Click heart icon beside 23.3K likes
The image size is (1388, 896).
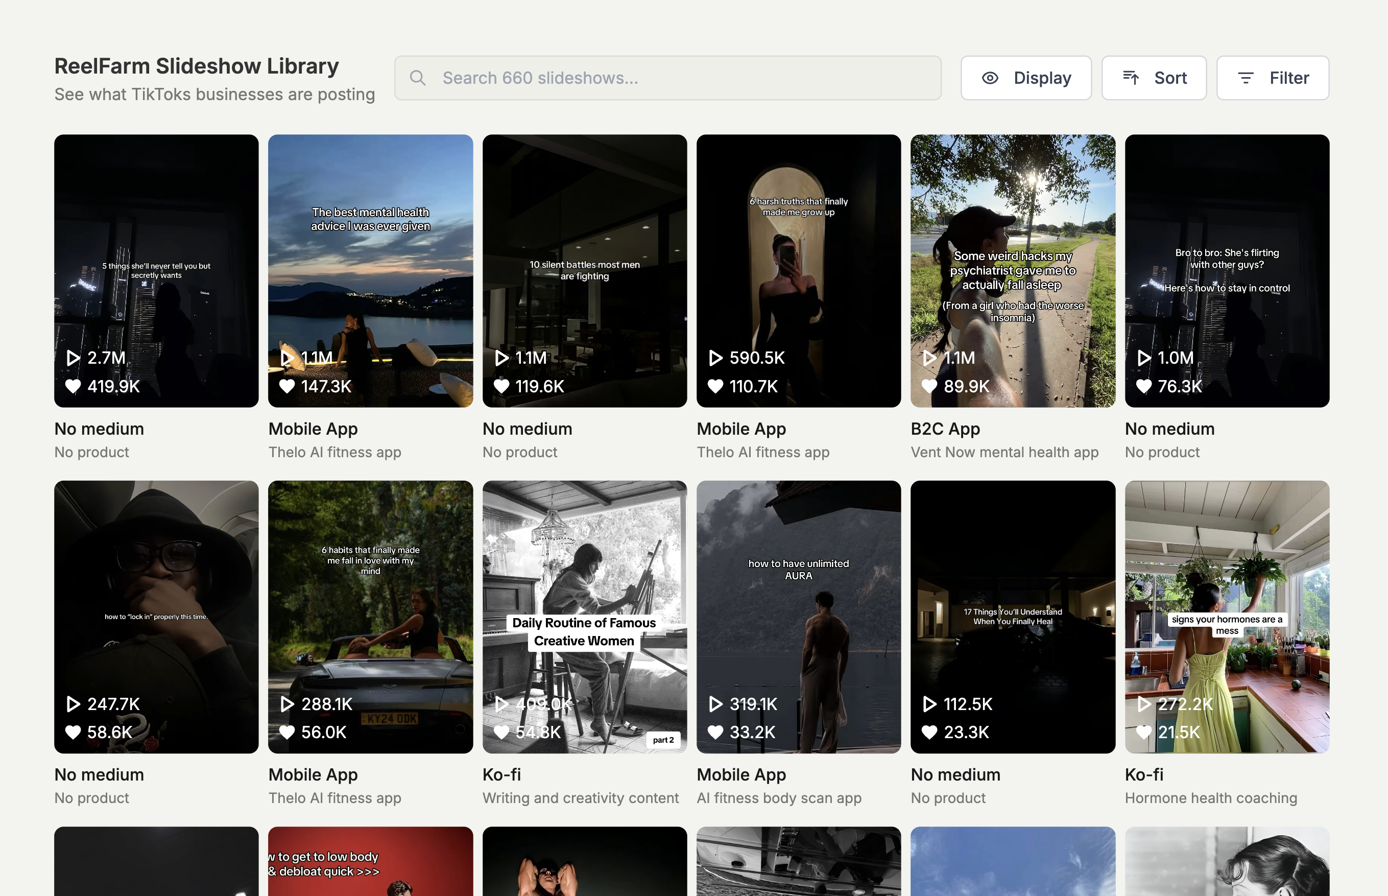(929, 732)
